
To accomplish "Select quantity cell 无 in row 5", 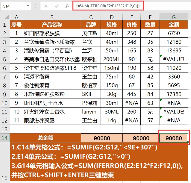I will (x=150, y=59).
